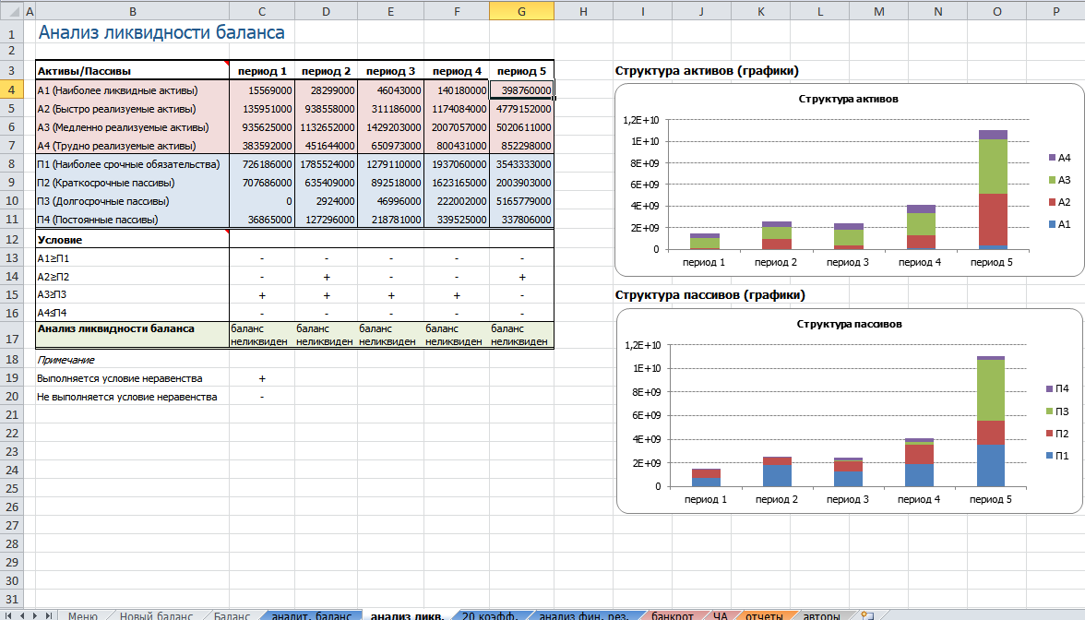Click 'П4 (Постоянные пассивы)' row label
Image resolution: width=1085 pixels, height=620 pixels.
point(132,220)
